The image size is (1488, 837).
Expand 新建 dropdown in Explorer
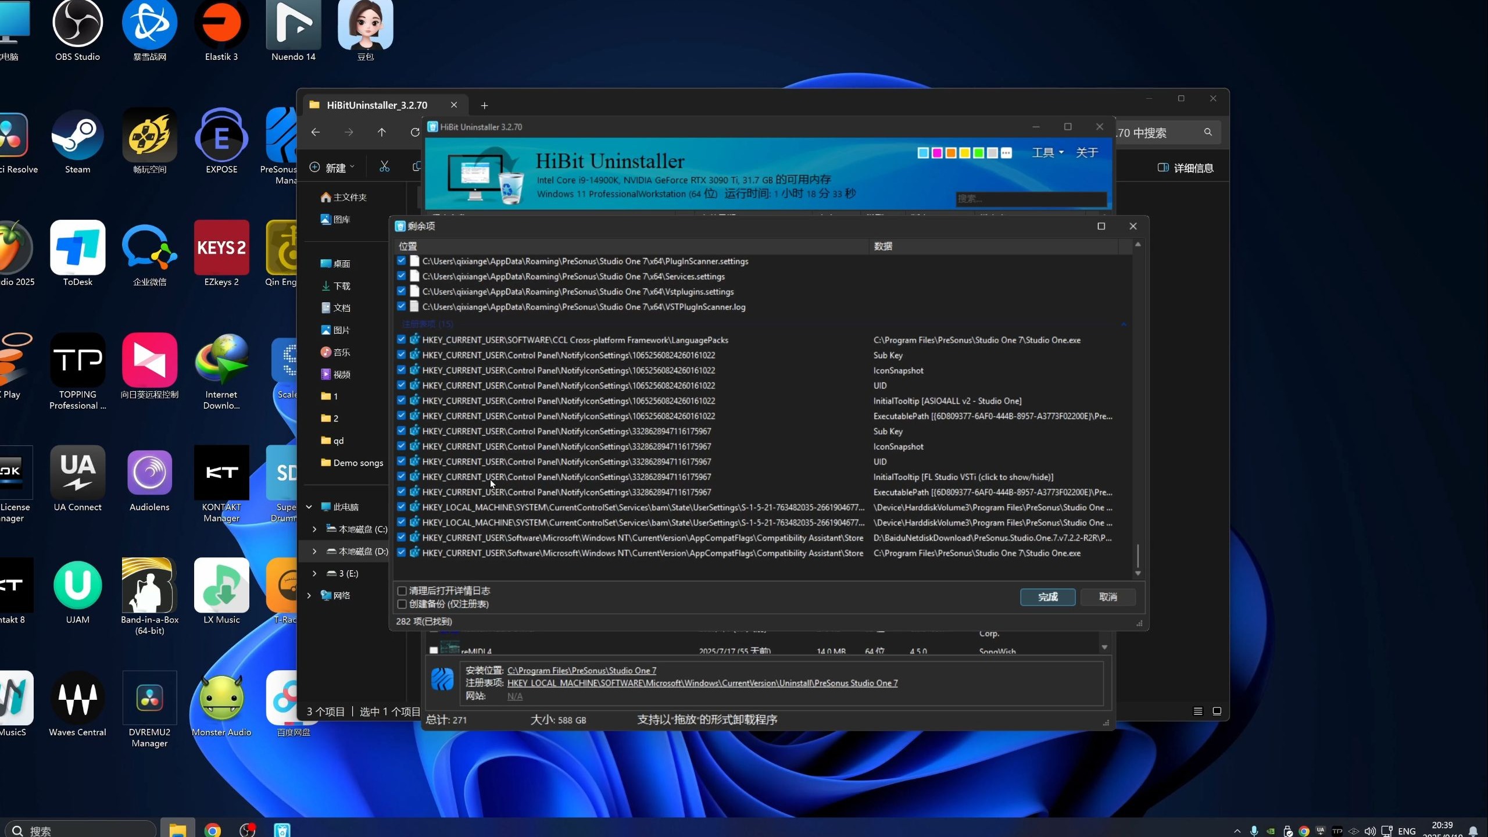pyautogui.click(x=332, y=167)
